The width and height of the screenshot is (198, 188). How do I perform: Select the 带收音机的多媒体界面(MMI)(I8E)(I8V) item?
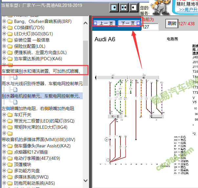point(38,140)
